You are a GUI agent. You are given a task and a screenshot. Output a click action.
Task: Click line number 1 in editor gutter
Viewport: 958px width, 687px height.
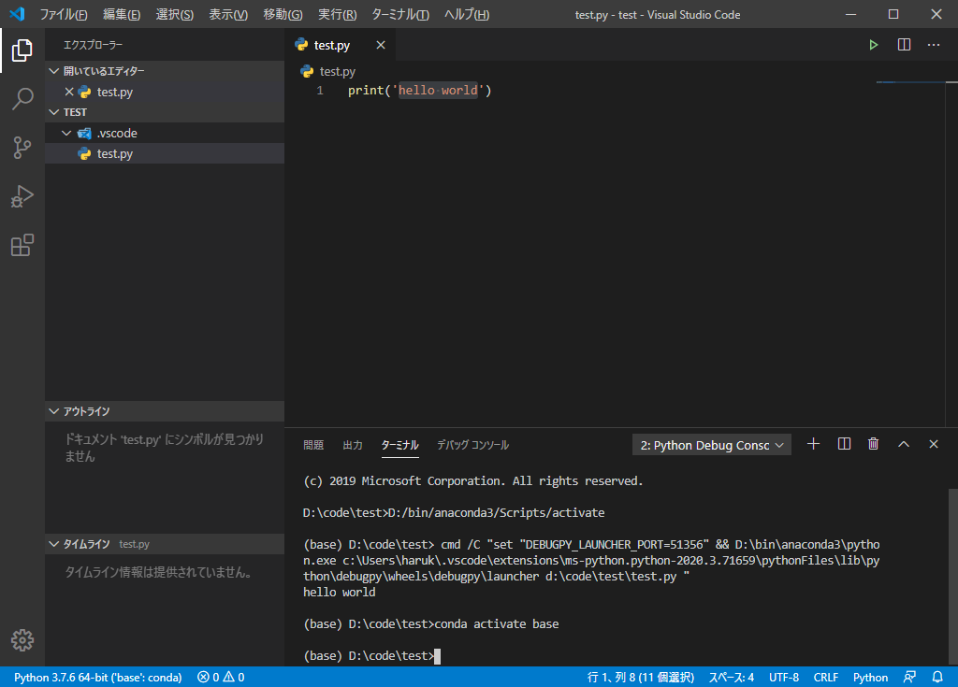pos(320,91)
